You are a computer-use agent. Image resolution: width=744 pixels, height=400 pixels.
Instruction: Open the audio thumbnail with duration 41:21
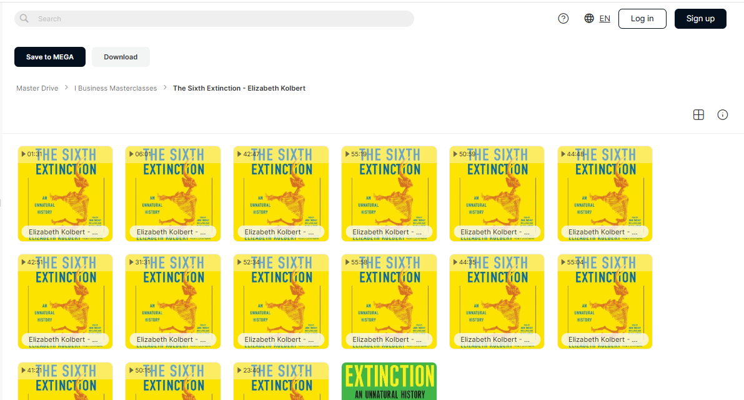[x=66, y=381]
